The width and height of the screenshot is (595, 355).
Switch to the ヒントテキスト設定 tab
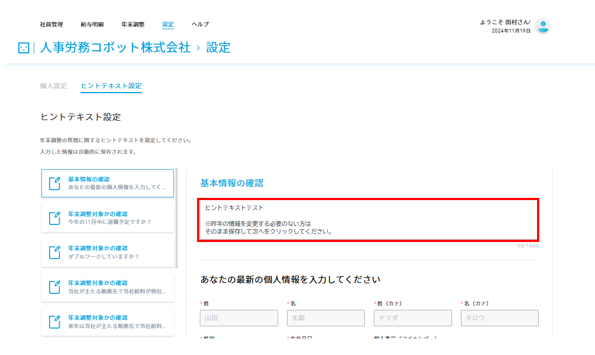click(111, 86)
